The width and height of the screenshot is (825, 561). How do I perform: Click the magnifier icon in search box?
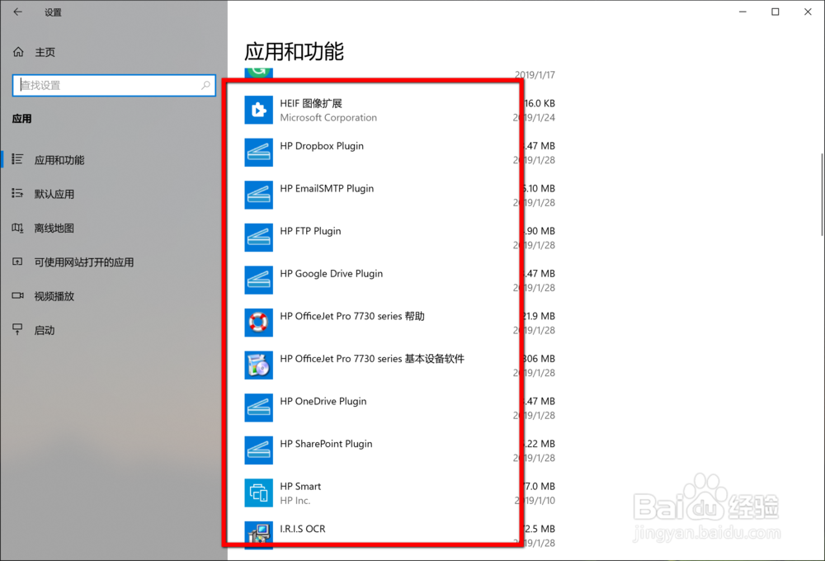(x=205, y=85)
